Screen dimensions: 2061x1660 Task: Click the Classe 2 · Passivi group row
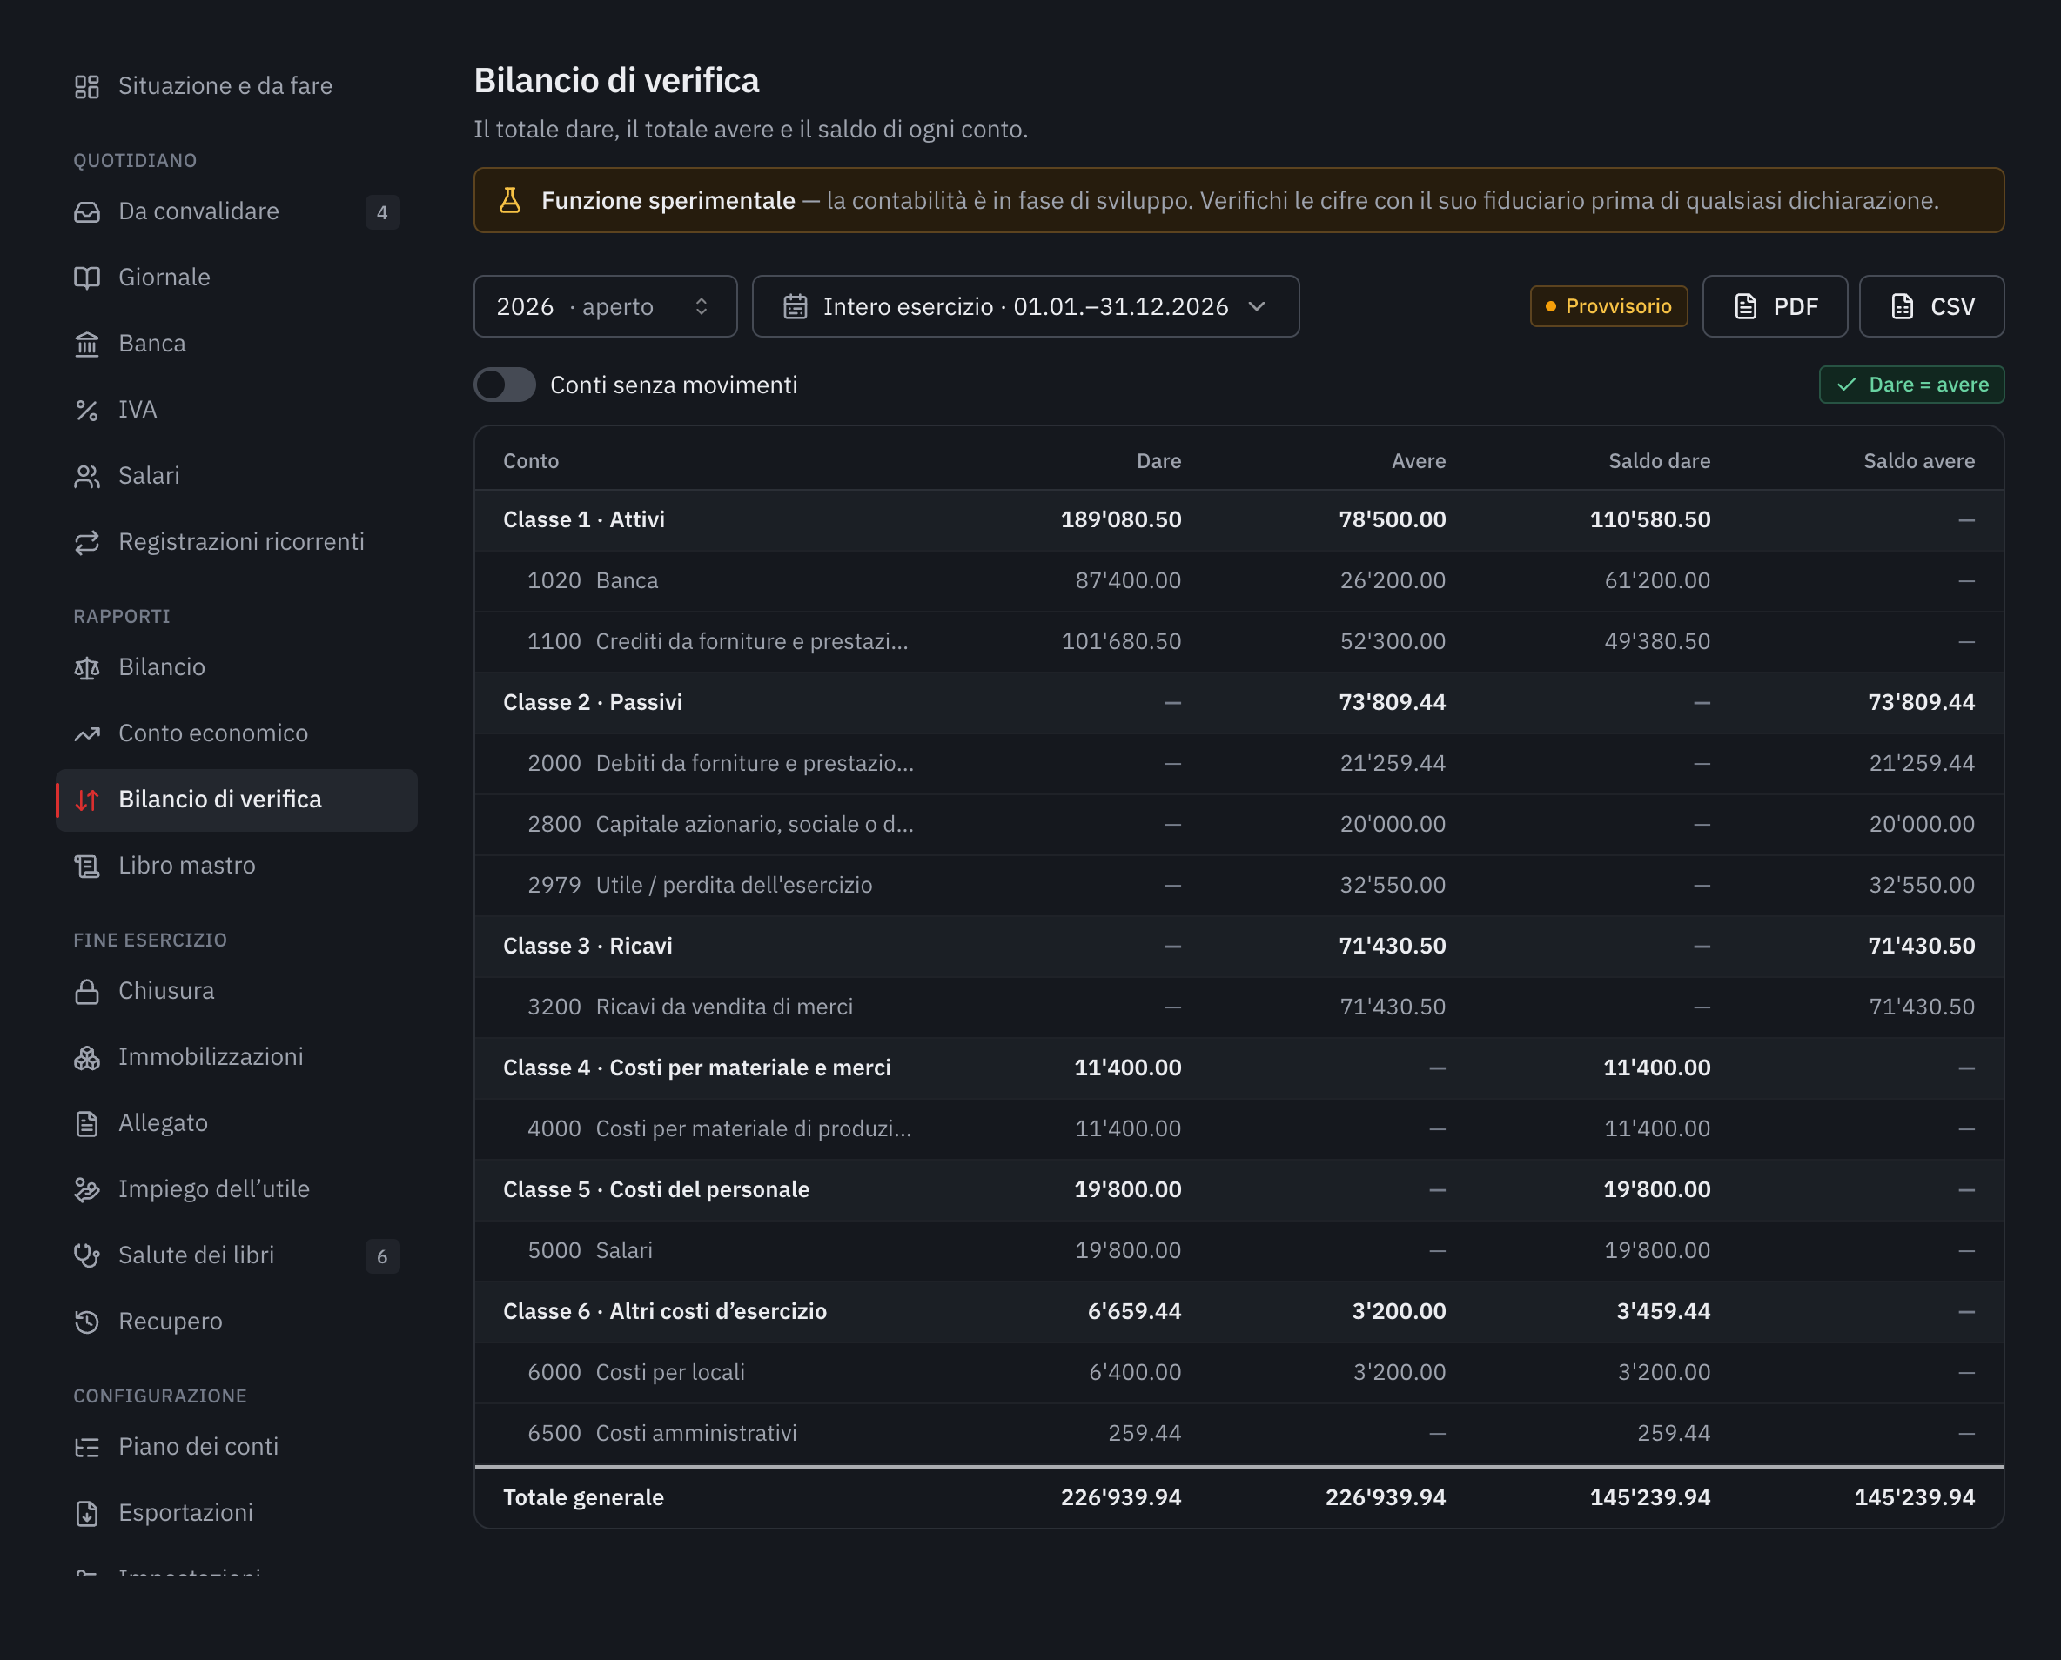(1239, 703)
